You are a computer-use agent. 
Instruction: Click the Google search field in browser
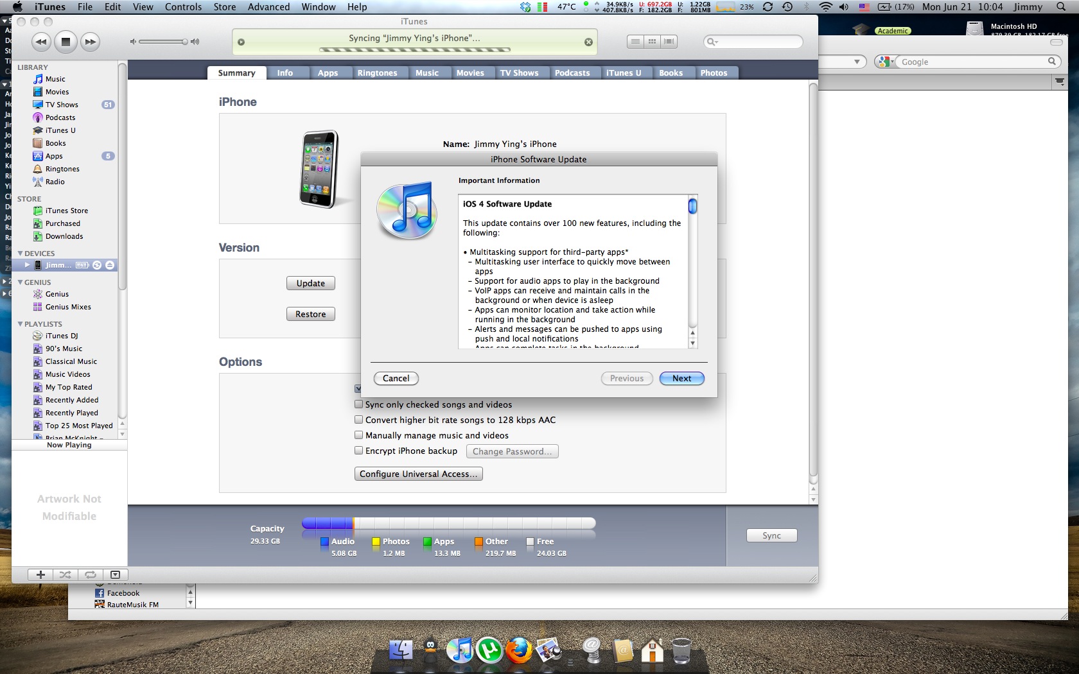pos(973,62)
